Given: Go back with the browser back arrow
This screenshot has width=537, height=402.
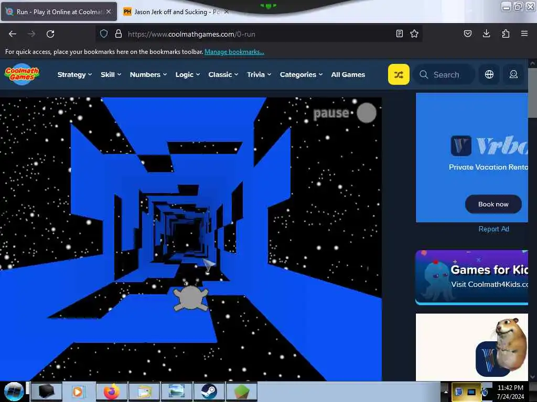Looking at the screenshot, I should pyautogui.click(x=13, y=34).
